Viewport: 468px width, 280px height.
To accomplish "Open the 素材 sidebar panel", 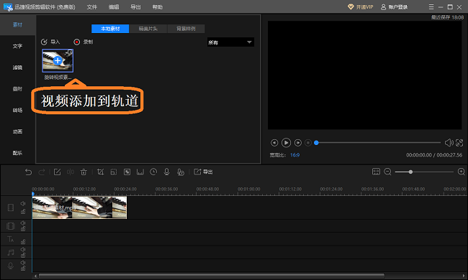I will pyautogui.click(x=17, y=24).
